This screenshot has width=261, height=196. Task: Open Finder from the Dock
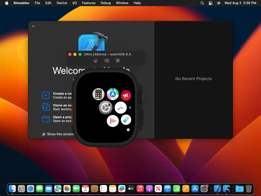12,189
